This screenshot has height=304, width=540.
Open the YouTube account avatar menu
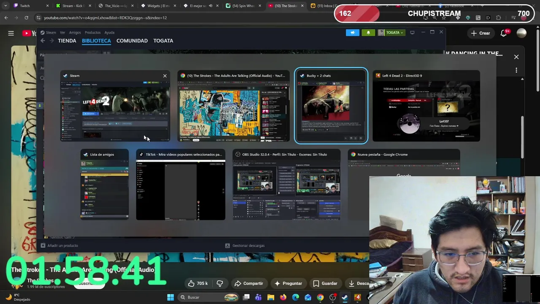(x=521, y=33)
